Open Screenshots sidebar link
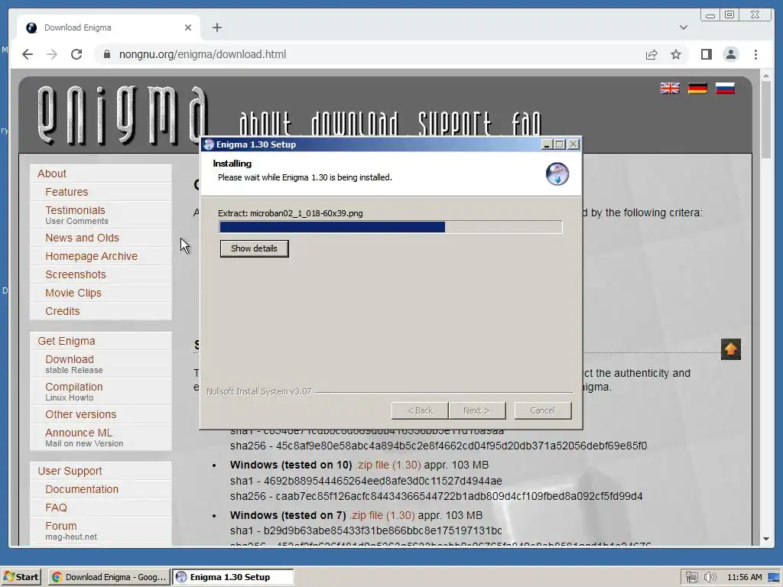 pos(76,274)
